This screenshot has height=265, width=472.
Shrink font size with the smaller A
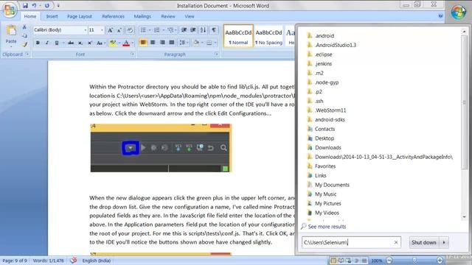tap(119, 30)
